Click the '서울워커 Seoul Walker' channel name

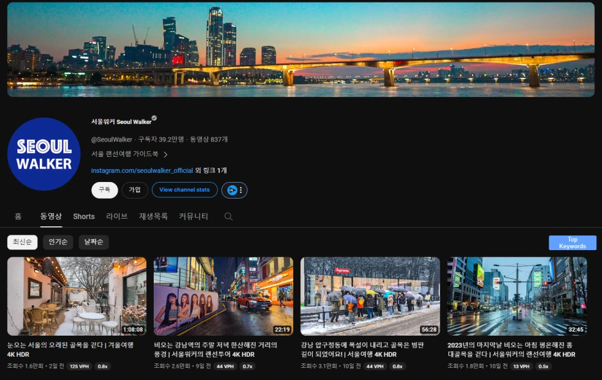(x=122, y=122)
